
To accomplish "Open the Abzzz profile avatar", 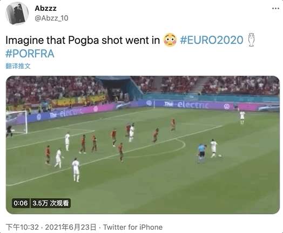I will click(x=17, y=14).
